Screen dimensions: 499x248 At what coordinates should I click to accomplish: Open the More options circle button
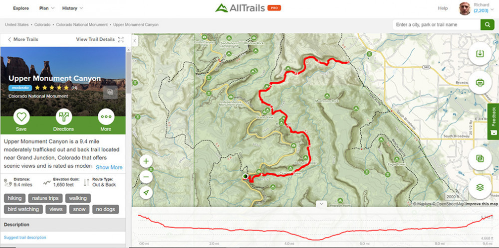pyautogui.click(x=106, y=117)
